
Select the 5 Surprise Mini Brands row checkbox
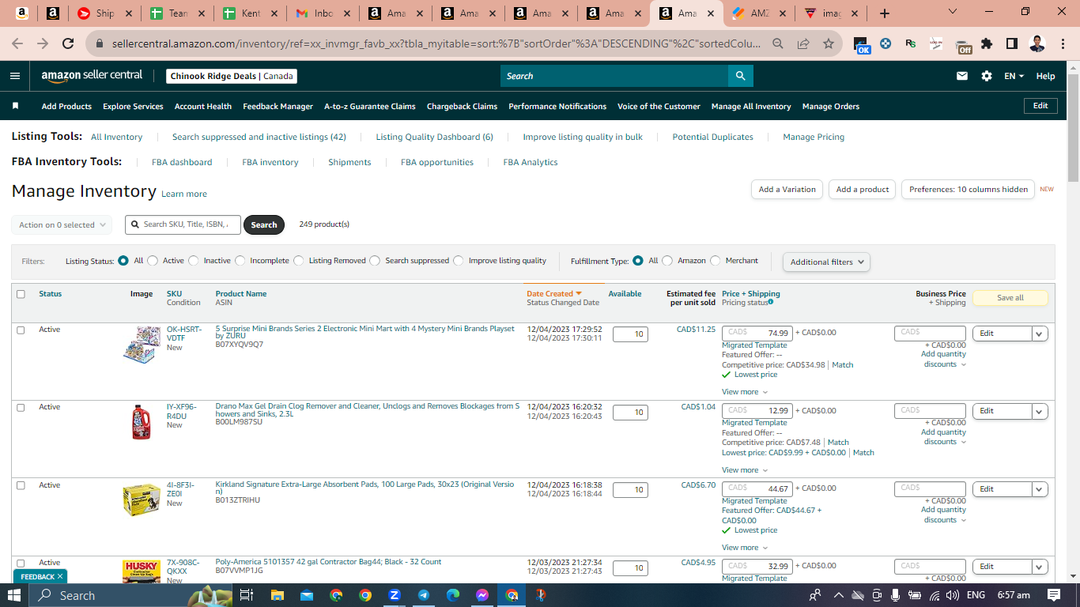click(x=21, y=330)
